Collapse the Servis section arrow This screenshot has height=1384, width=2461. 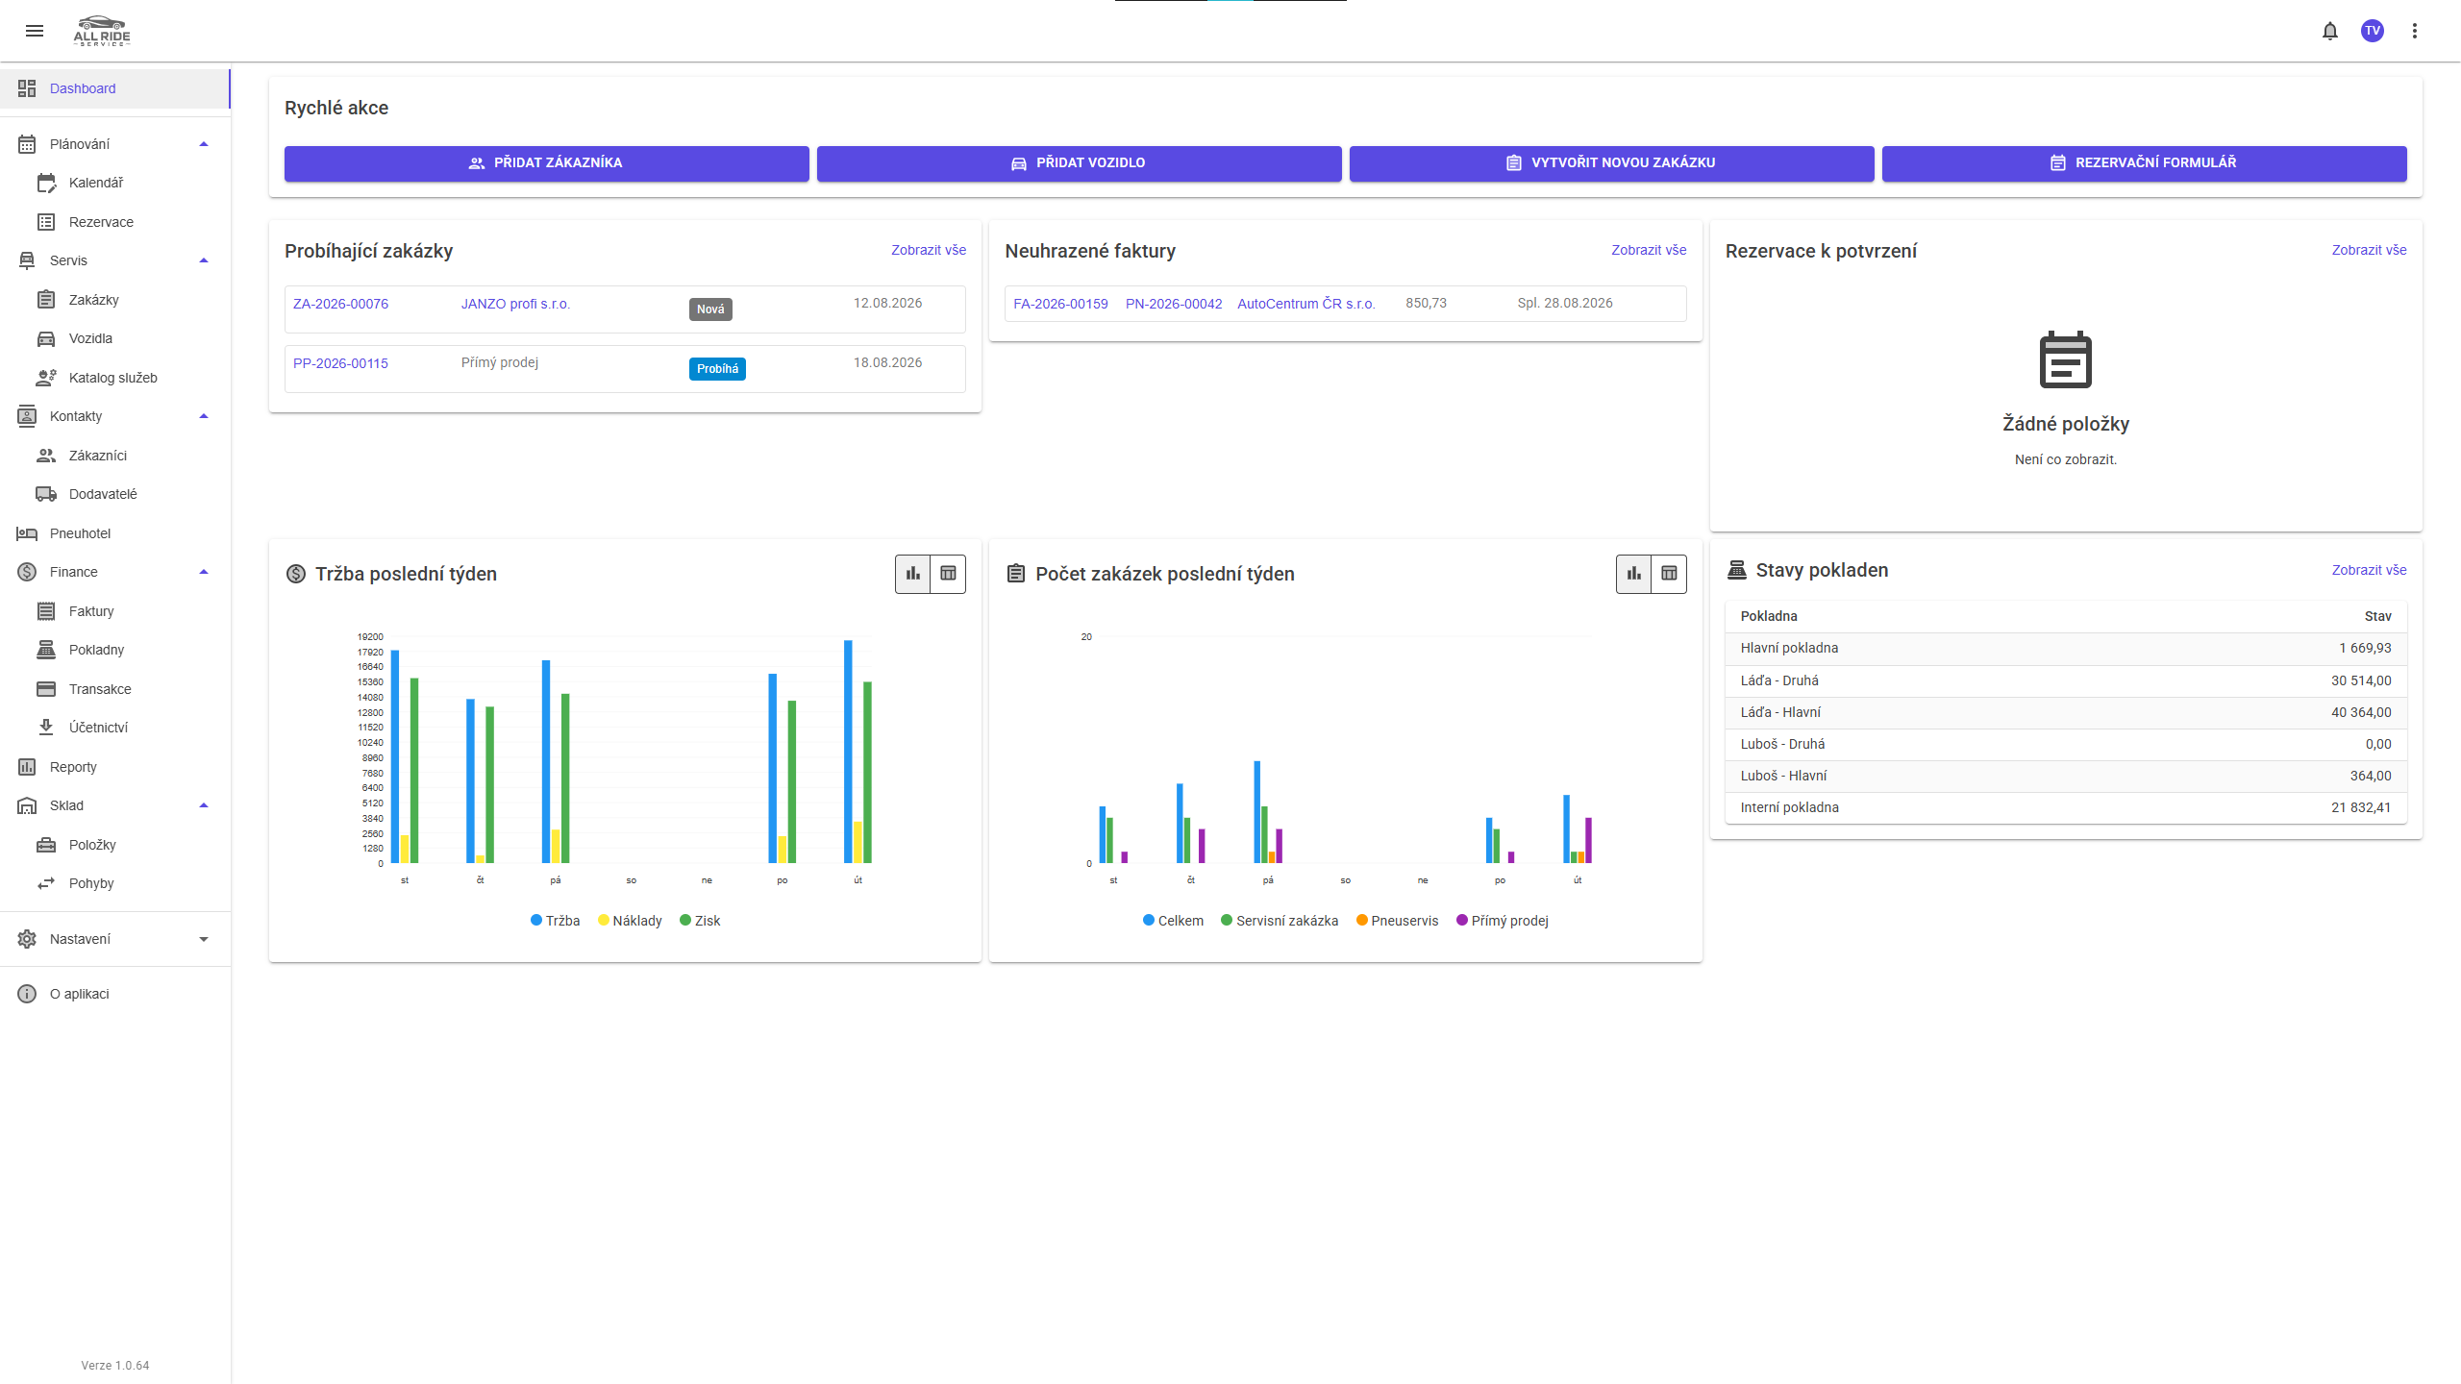point(204,260)
